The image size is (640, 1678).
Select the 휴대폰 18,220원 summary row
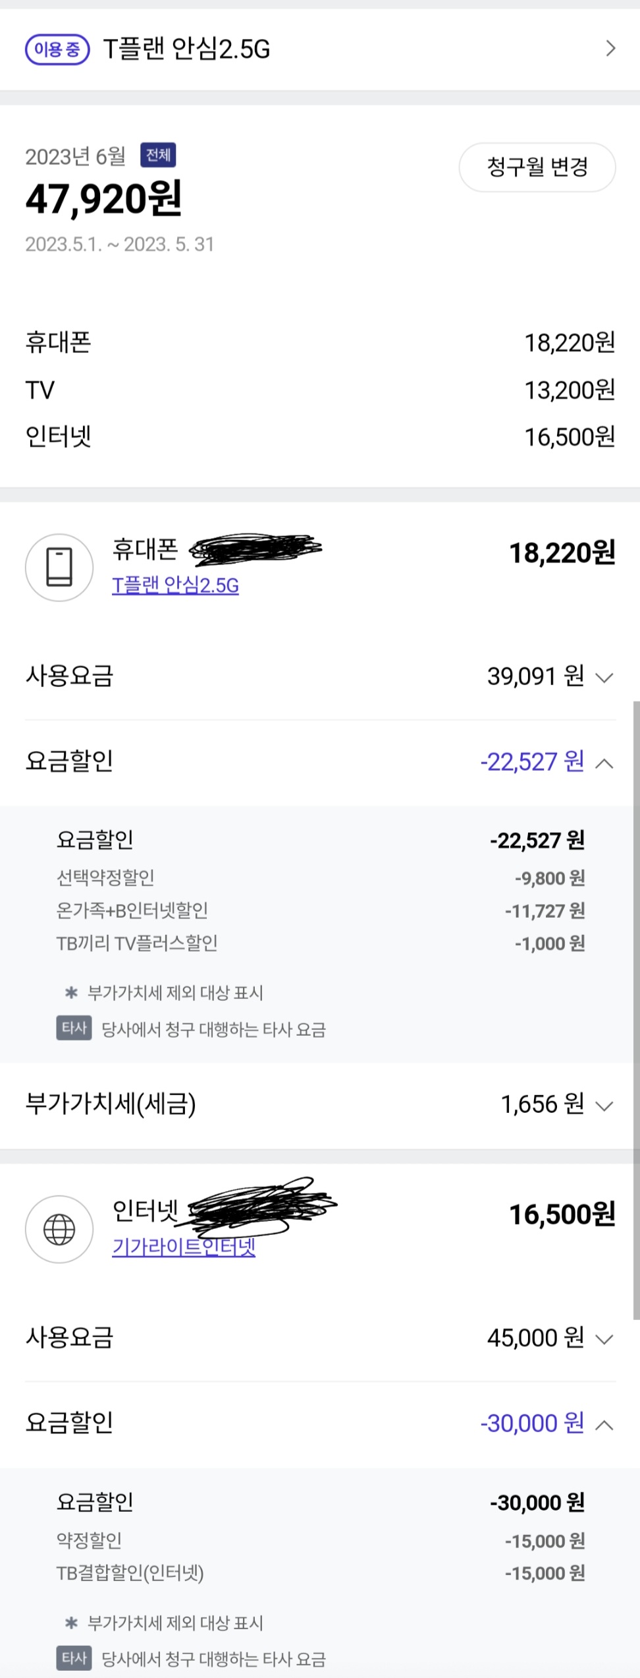click(x=320, y=343)
